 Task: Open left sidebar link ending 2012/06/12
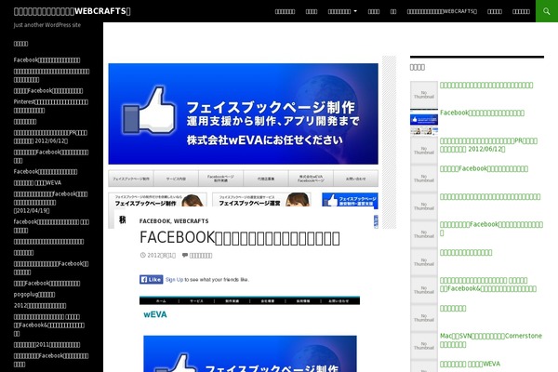click(50, 137)
